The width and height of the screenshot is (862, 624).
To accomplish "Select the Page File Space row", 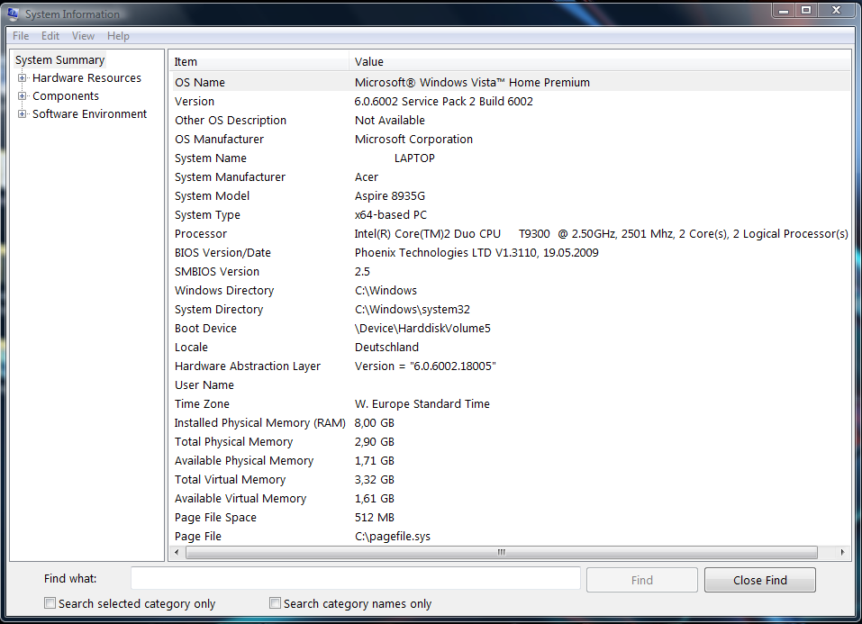I will tap(510, 518).
